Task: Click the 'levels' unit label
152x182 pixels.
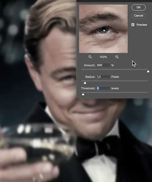Action: 115,88
